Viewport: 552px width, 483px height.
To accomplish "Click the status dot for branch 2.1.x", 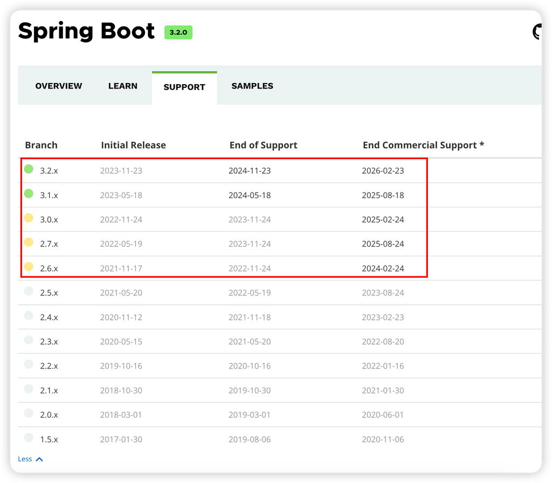I will click(x=28, y=389).
